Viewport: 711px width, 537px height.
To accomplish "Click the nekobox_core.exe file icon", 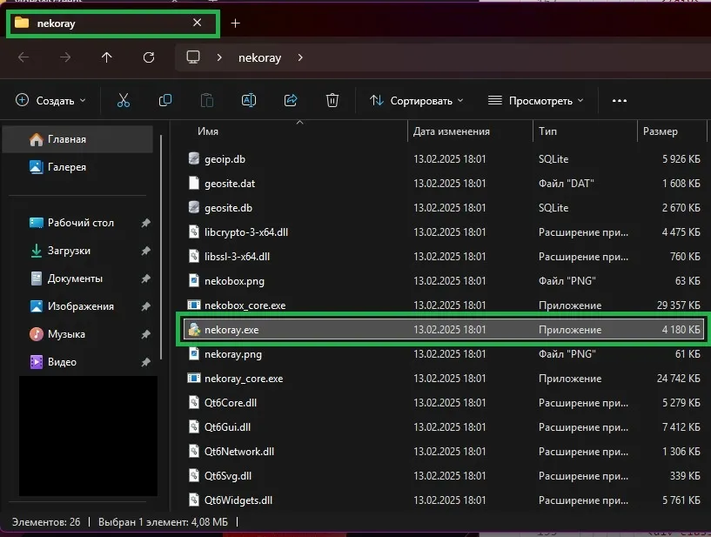I will pos(193,305).
